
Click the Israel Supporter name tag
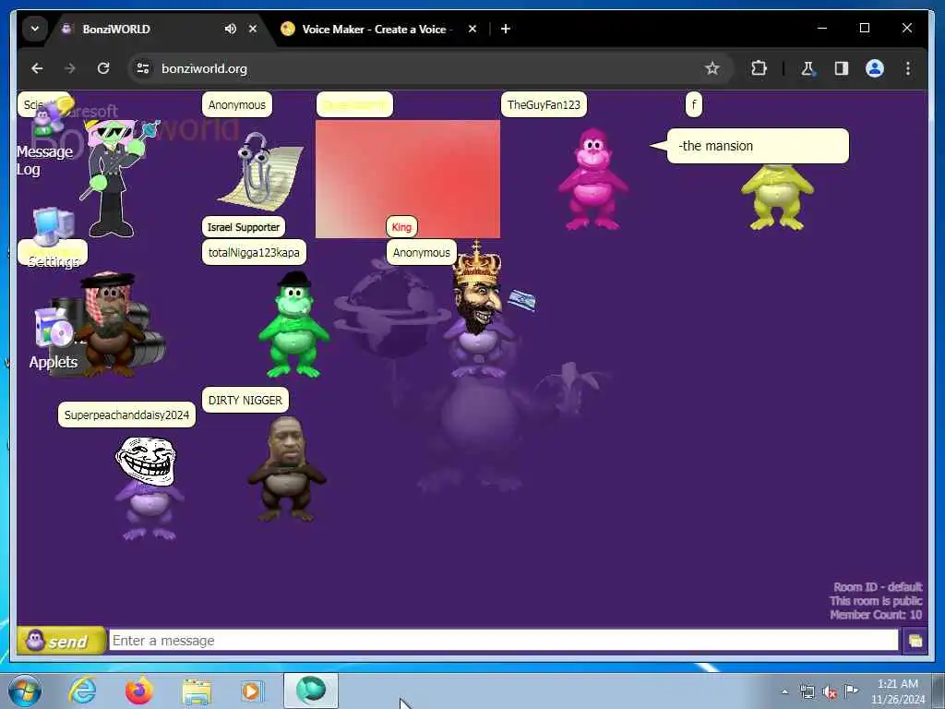pos(244,227)
